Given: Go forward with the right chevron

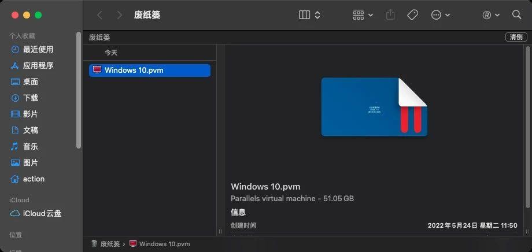Looking at the screenshot, I should [x=120, y=15].
